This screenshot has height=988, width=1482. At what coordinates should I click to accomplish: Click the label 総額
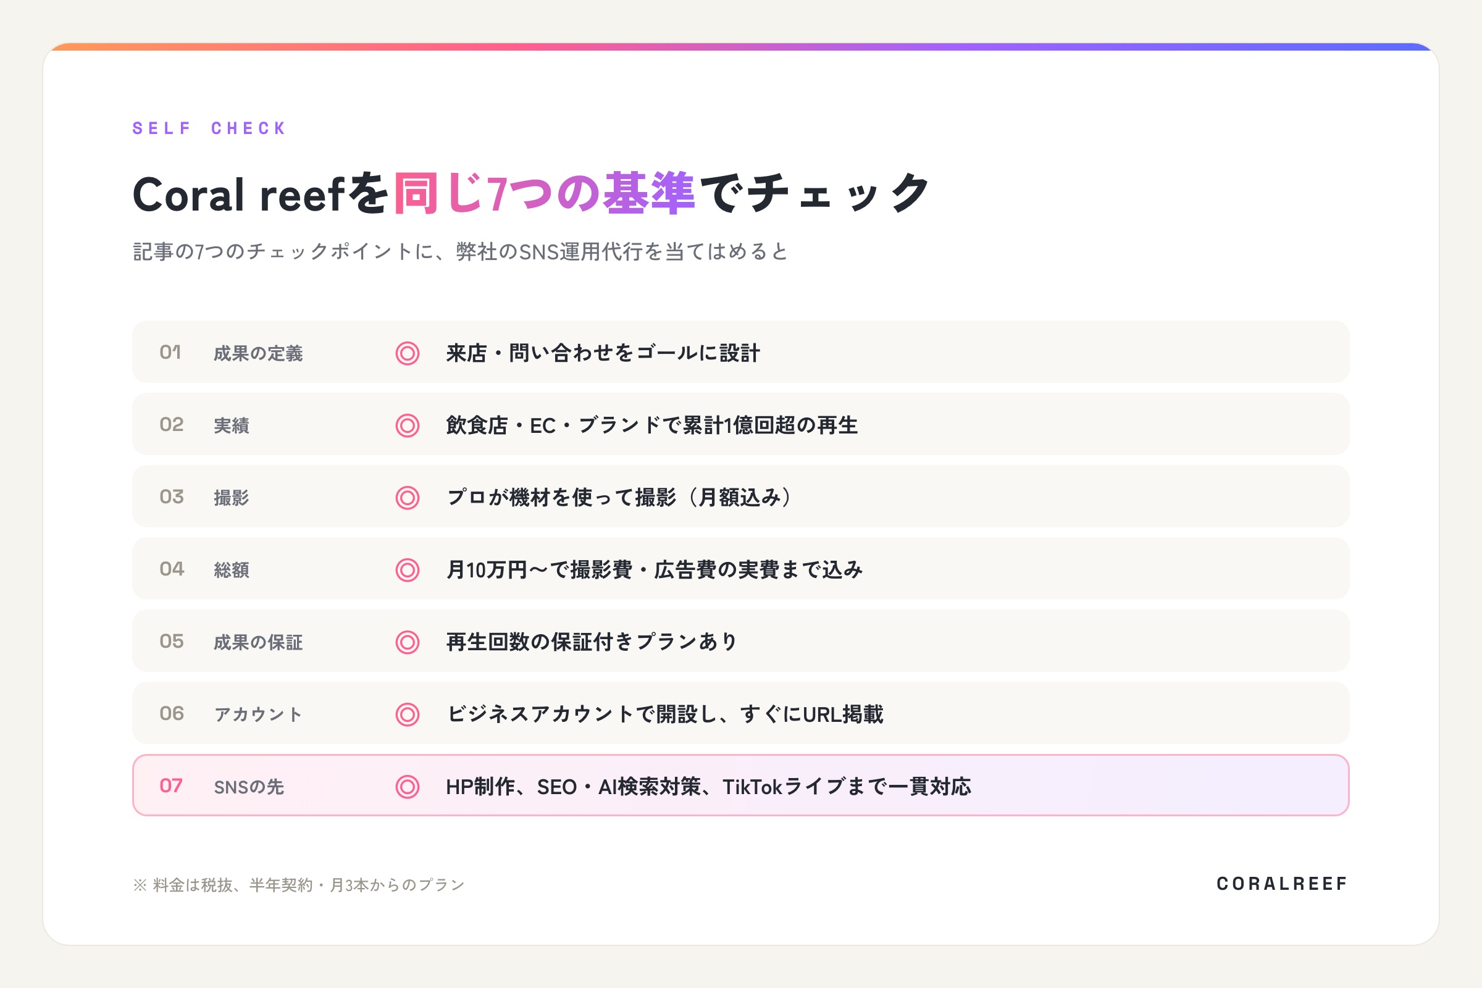pyautogui.click(x=231, y=570)
